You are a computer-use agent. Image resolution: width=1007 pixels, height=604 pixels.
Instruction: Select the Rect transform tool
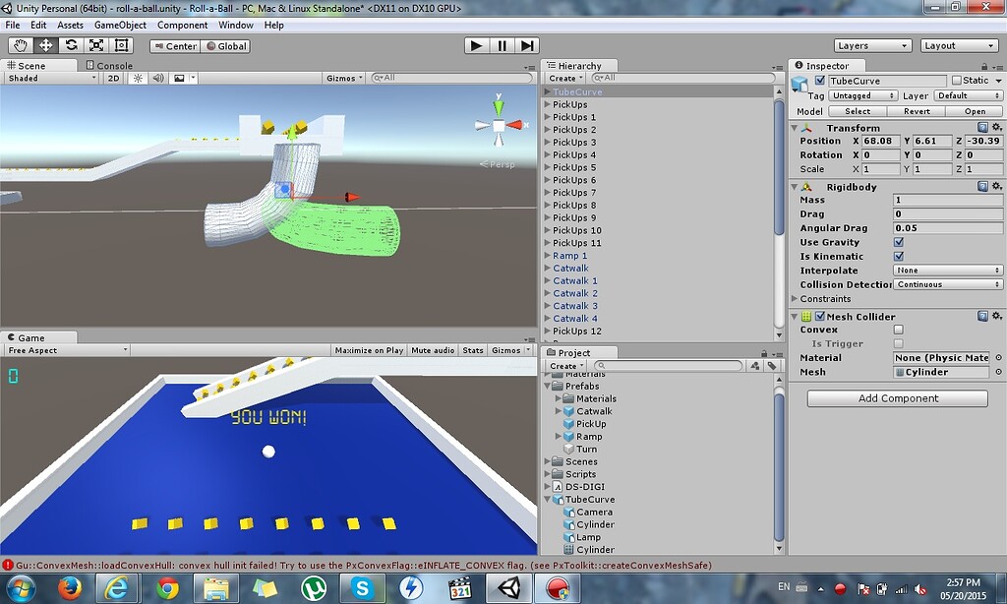120,45
